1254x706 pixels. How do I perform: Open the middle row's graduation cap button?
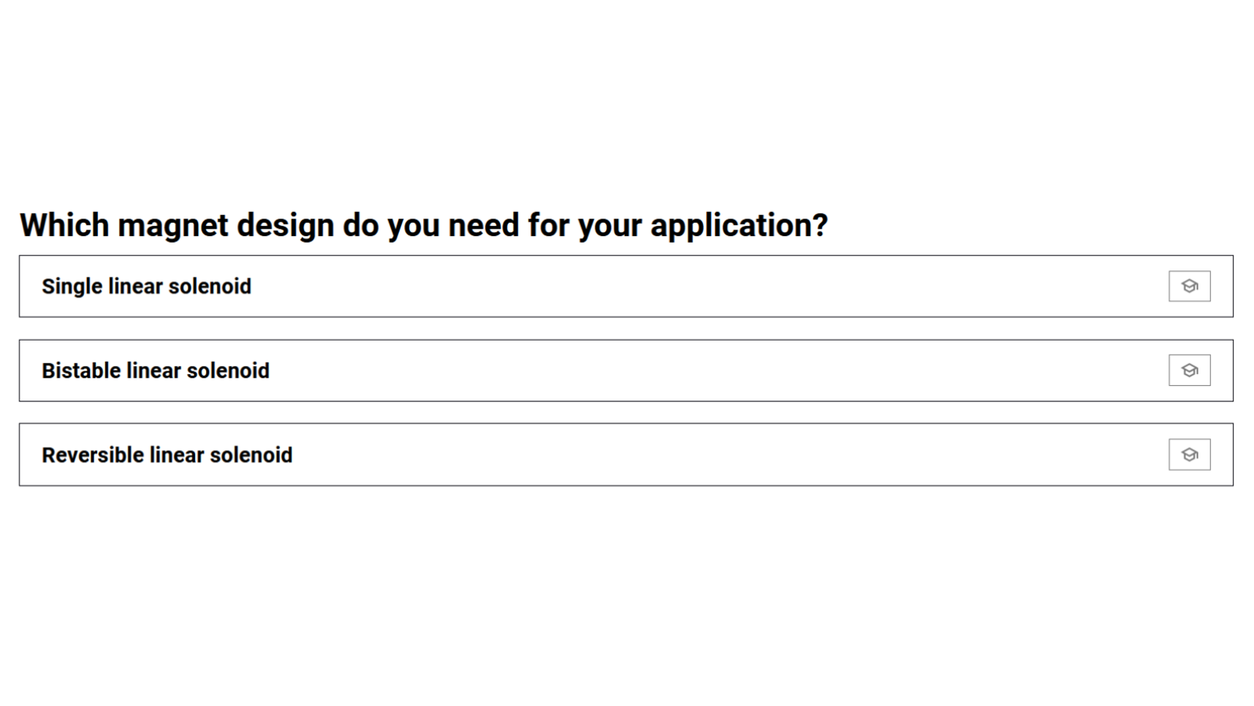click(1189, 371)
